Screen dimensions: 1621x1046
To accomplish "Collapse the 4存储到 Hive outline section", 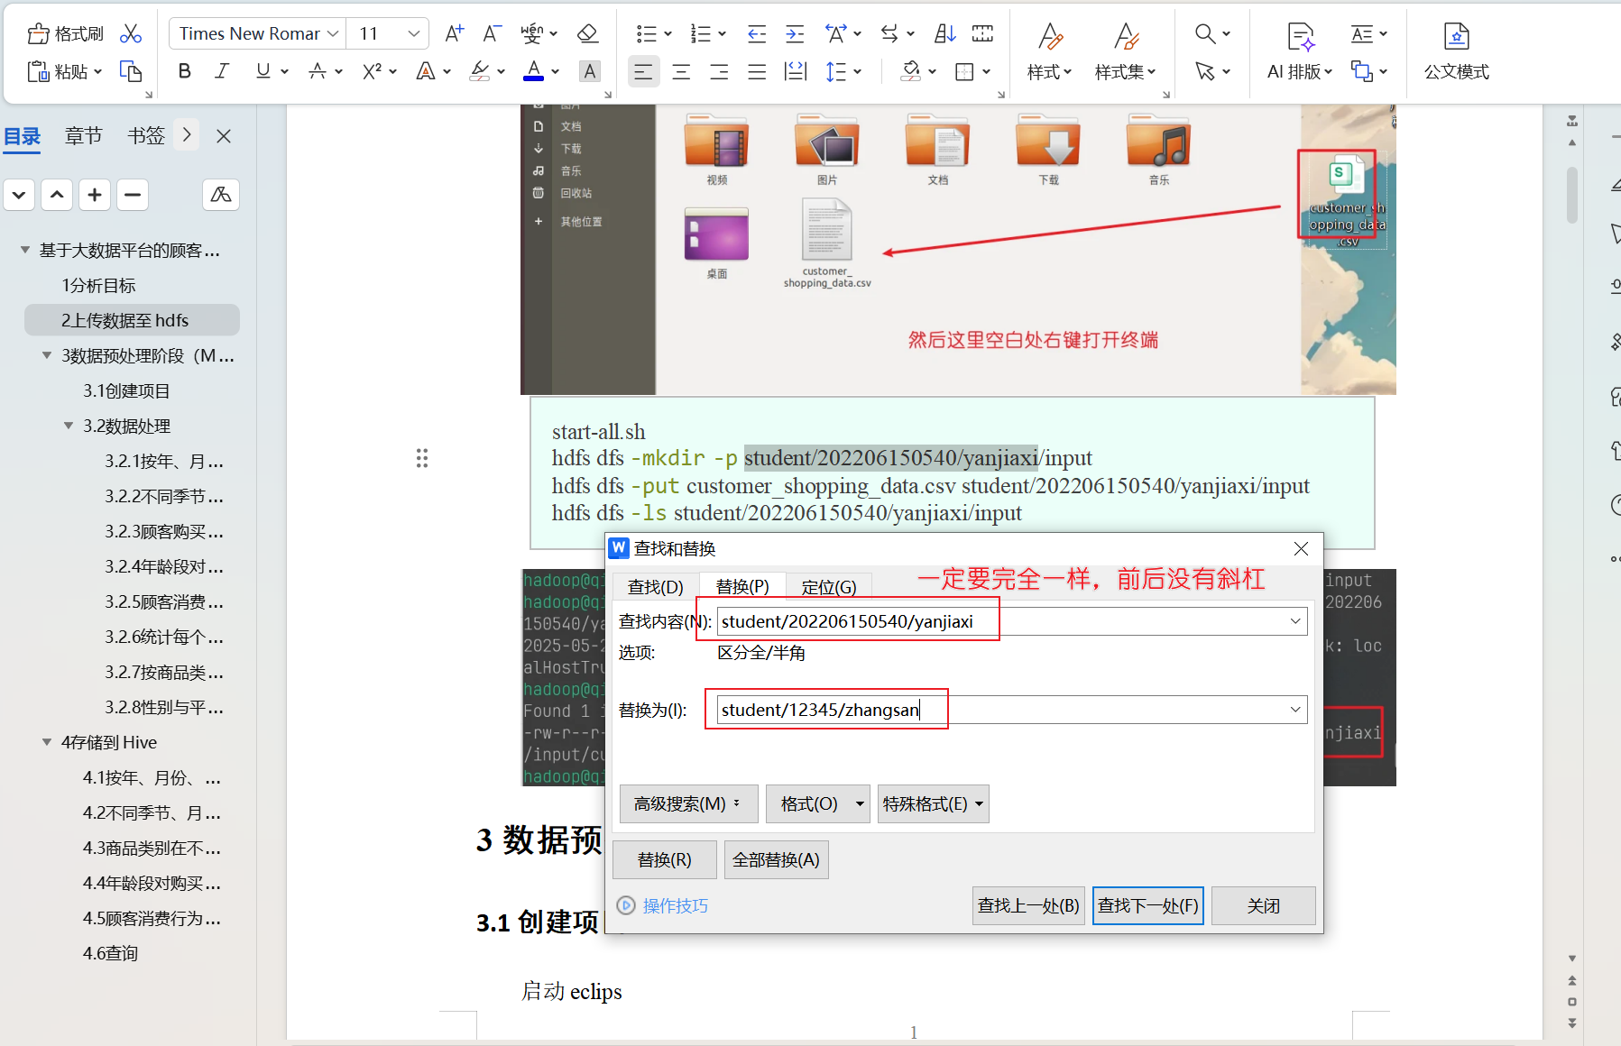I will [x=47, y=742].
